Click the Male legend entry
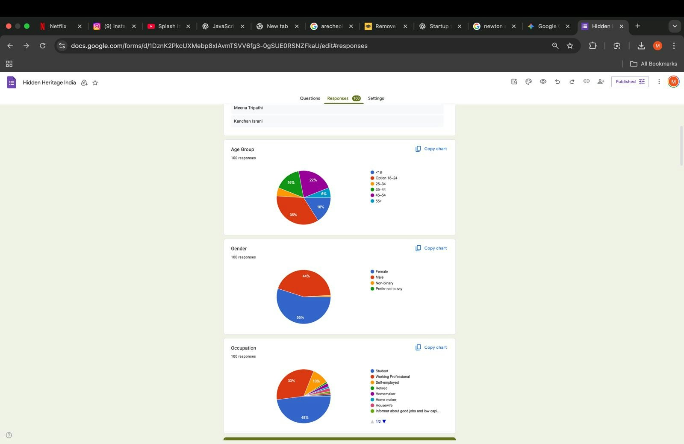 coord(377,277)
